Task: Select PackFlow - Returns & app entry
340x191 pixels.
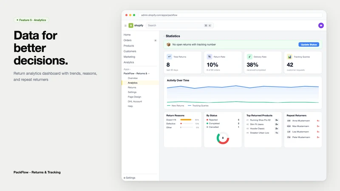Action: (136, 73)
